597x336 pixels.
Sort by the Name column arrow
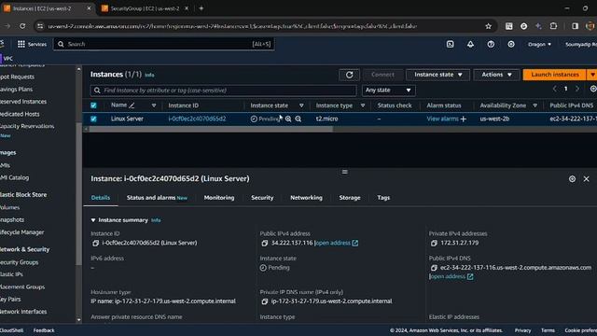(x=154, y=105)
